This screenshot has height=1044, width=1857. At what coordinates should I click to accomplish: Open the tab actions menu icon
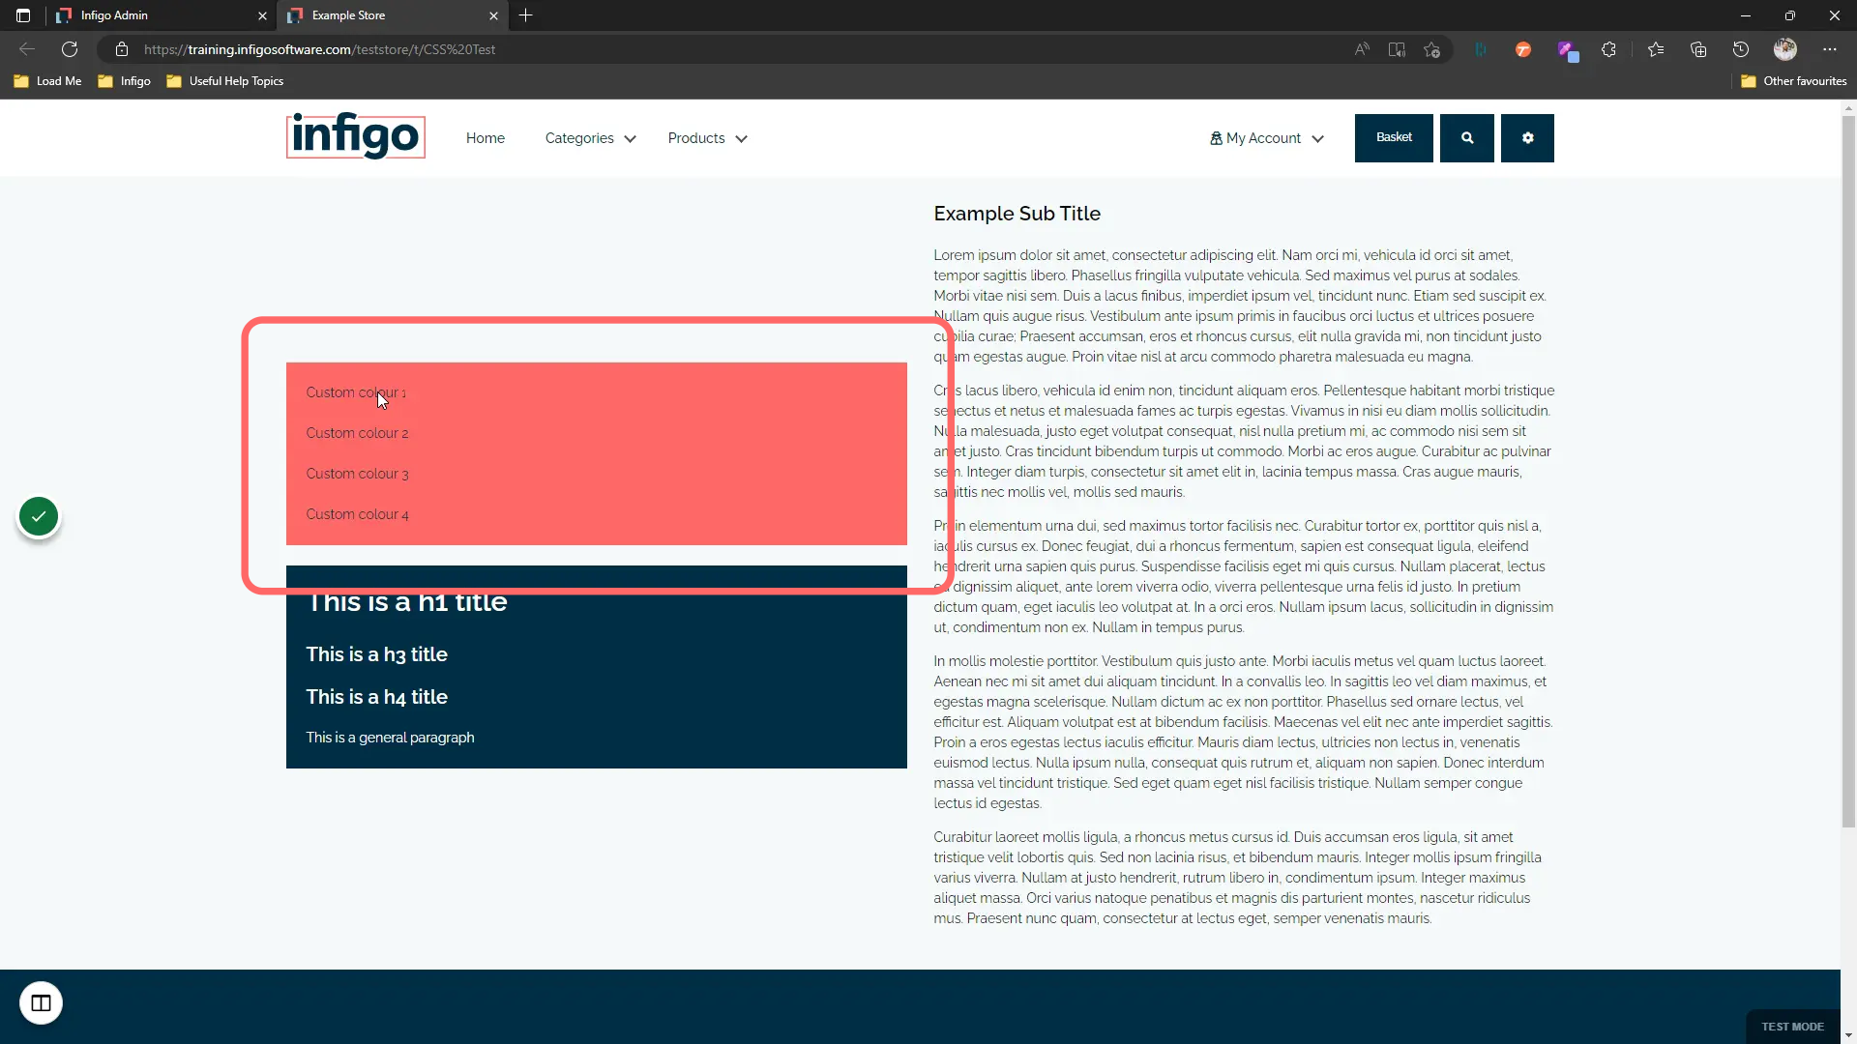click(23, 15)
